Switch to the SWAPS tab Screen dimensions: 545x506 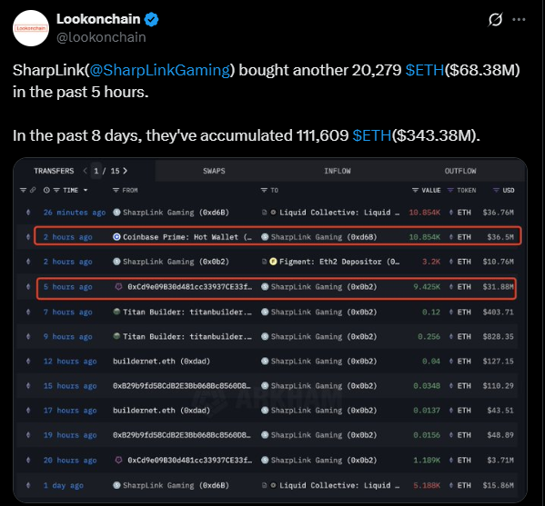coord(214,171)
